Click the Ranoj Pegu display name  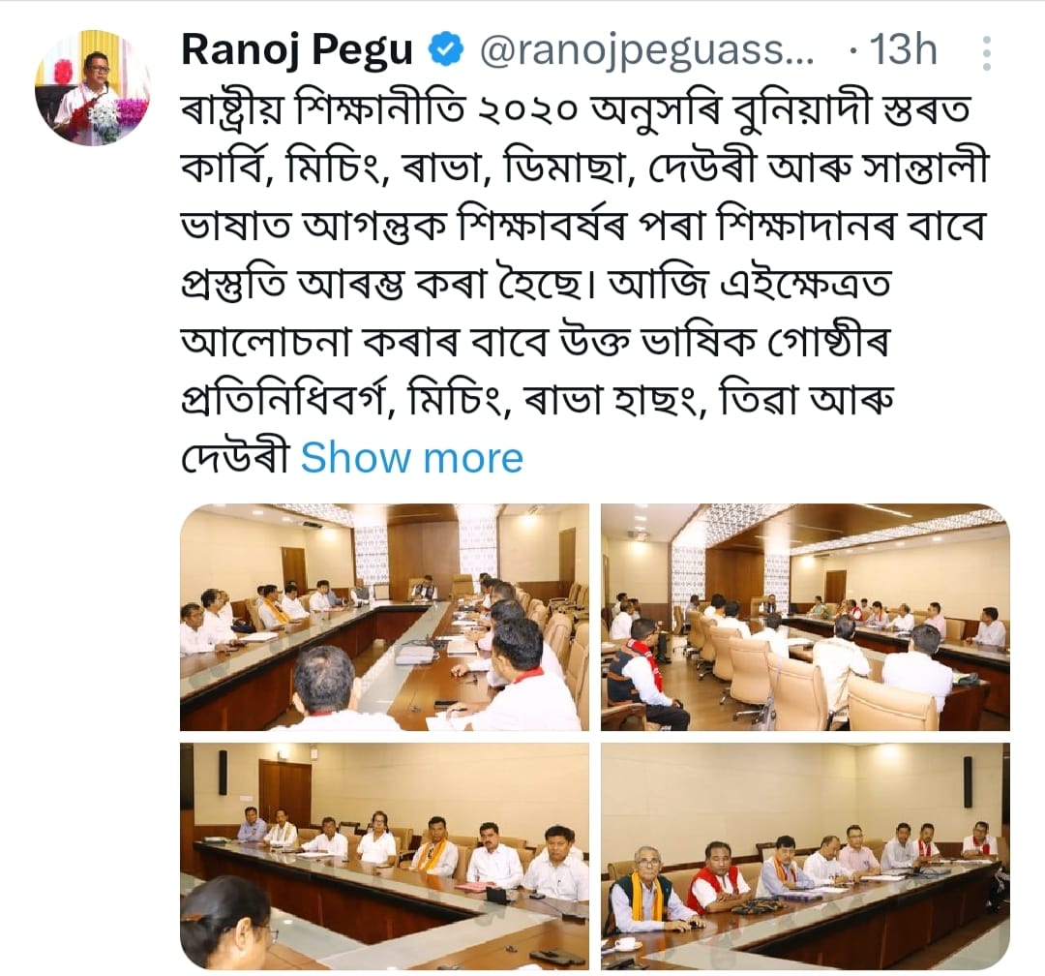click(x=297, y=50)
